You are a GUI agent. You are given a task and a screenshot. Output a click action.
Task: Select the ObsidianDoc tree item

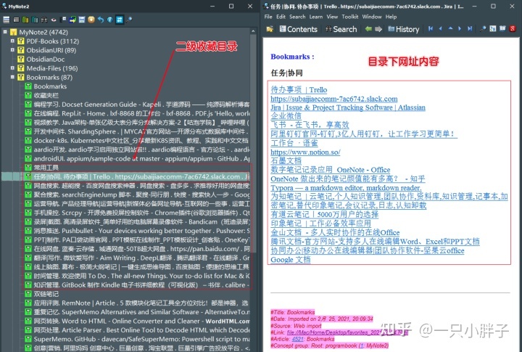(x=46, y=59)
